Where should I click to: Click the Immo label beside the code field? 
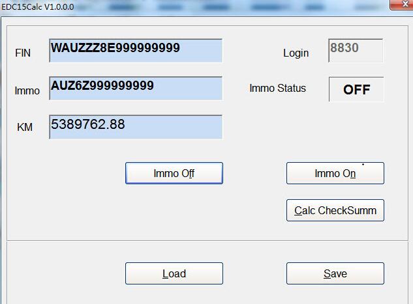tap(27, 91)
